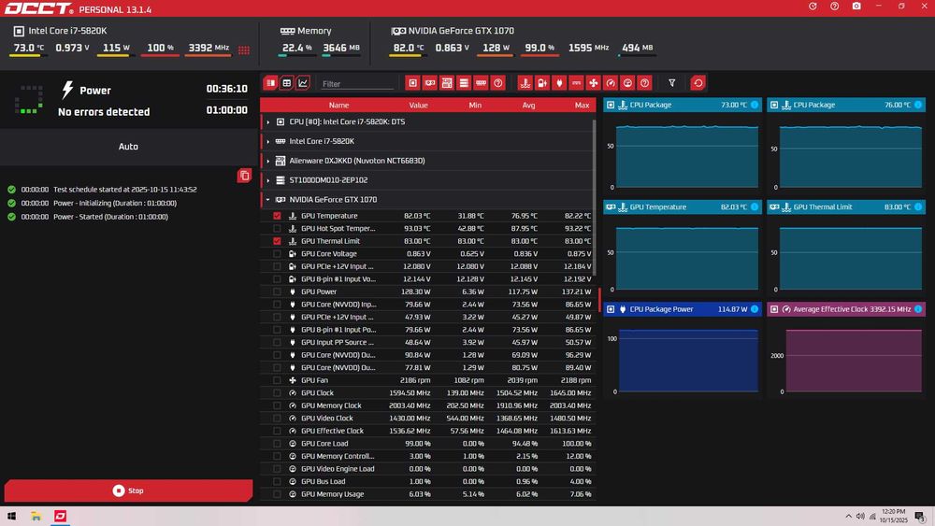This screenshot has width=935, height=526.
Task: Sort sensors by Value column
Action: 418,106
